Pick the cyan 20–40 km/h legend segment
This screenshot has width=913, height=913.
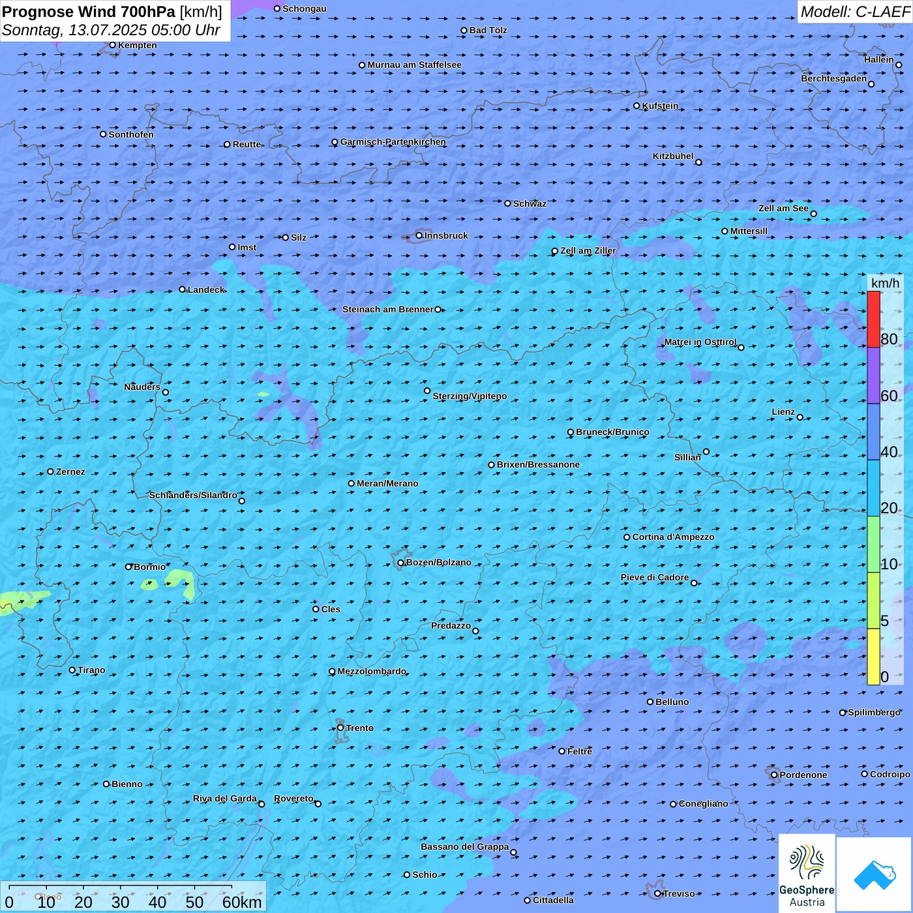[873, 488]
